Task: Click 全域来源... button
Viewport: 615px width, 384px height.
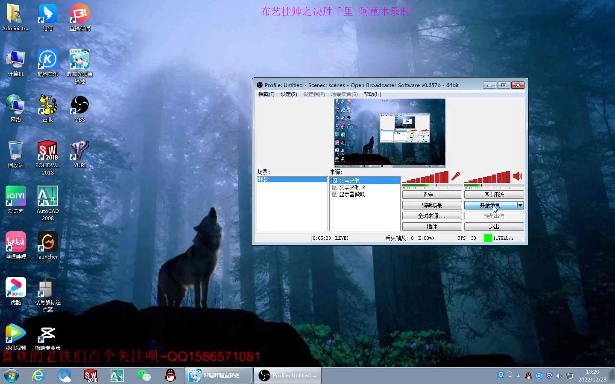Action: (x=432, y=216)
